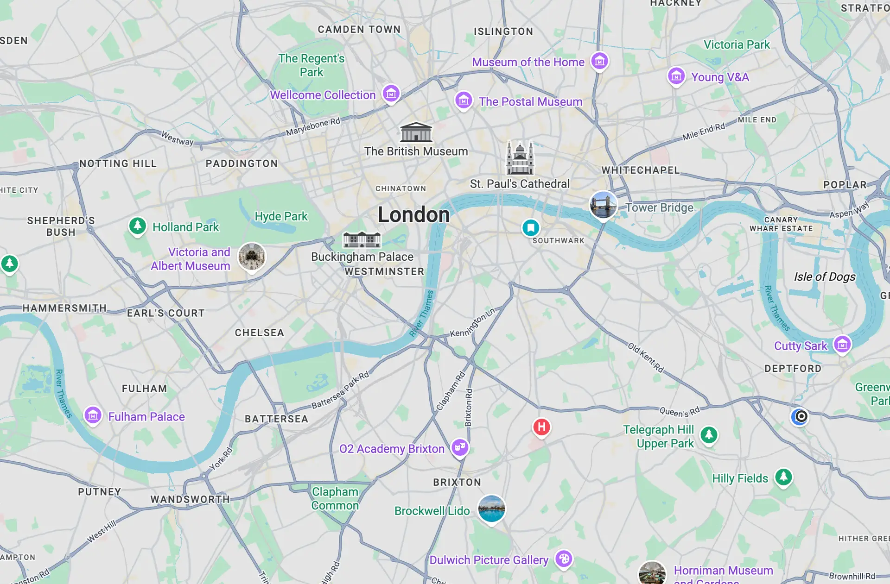Screen dimensions: 890x584
Task: Open the Museum of the Home pin
Action: (x=600, y=61)
